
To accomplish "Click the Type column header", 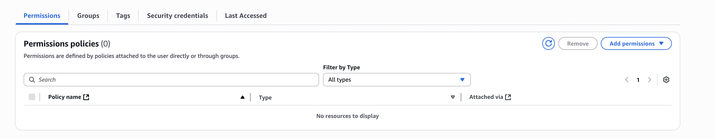I will [x=265, y=98].
